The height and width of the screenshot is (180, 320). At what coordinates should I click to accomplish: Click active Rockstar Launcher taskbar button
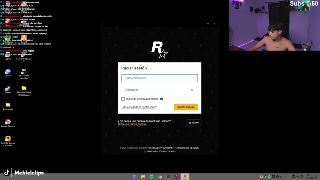[x=185, y=177]
